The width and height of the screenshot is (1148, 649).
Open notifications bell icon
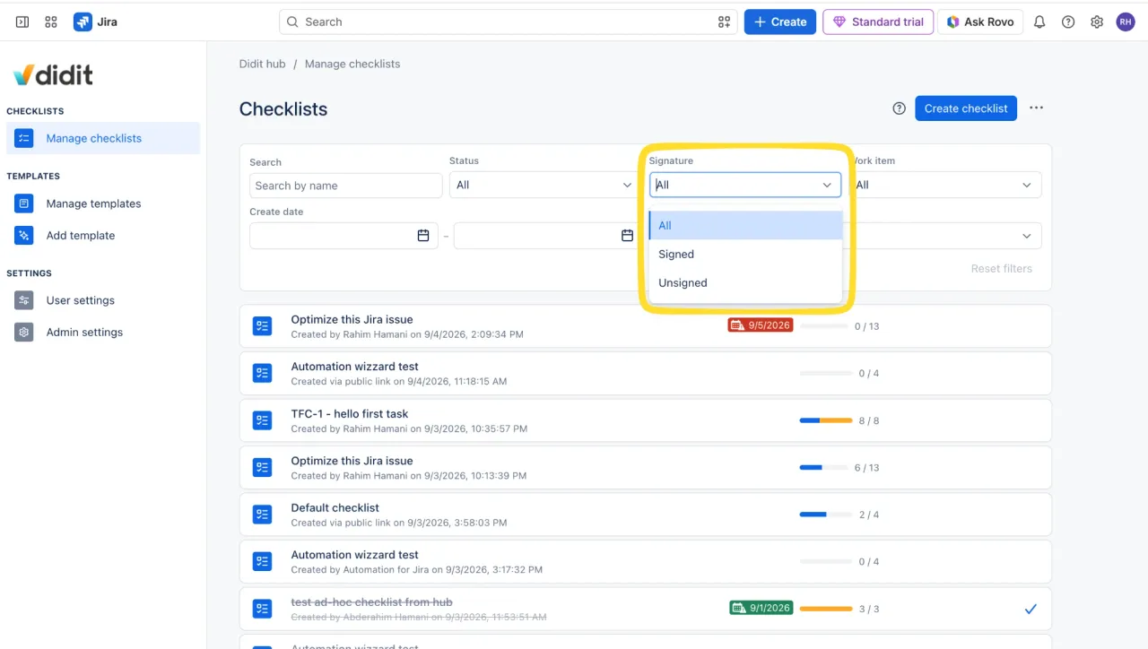point(1039,22)
